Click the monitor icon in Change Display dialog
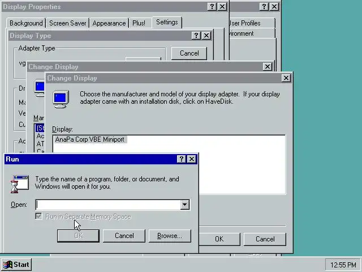This screenshot has width=362, height=272. click(x=61, y=99)
